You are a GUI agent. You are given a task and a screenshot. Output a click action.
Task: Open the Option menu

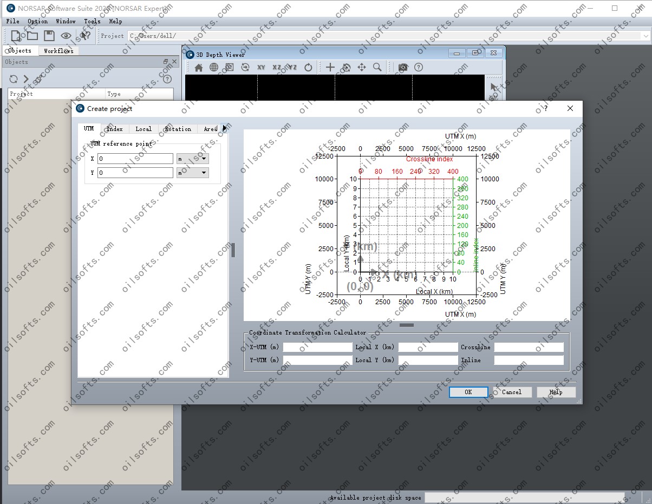coord(38,21)
